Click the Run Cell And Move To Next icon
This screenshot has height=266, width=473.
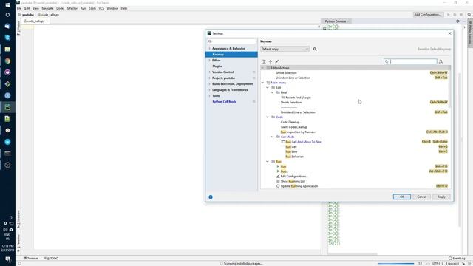(x=283, y=142)
